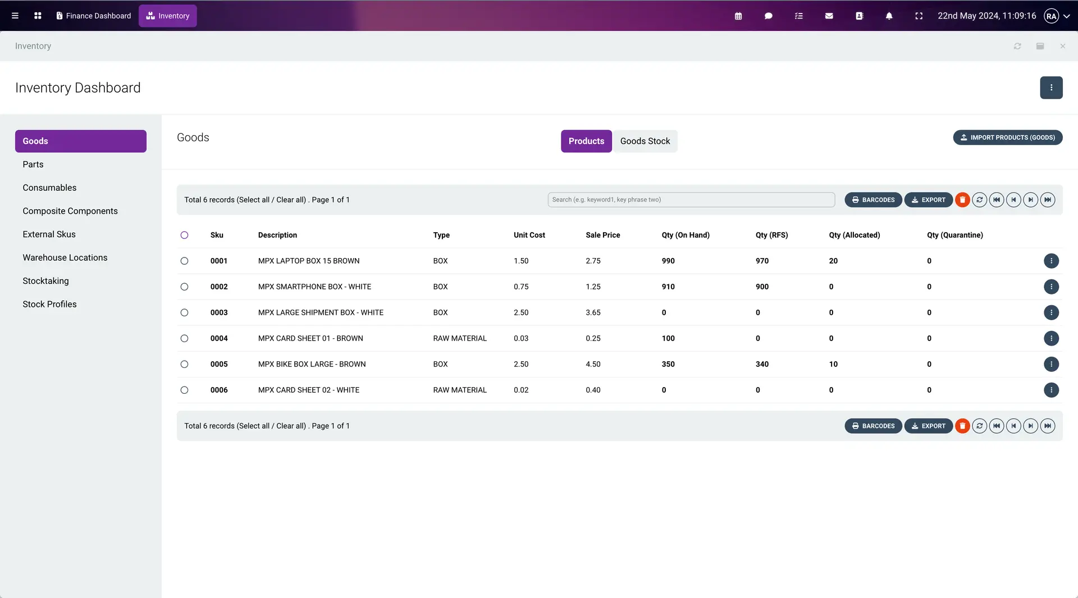This screenshot has height=598, width=1078.
Task: Switch to the Goods Stock tab
Action: point(645,141)
